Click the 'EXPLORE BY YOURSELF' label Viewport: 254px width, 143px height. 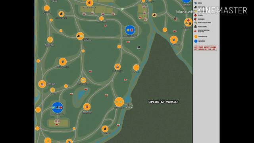tap(163, 102)
